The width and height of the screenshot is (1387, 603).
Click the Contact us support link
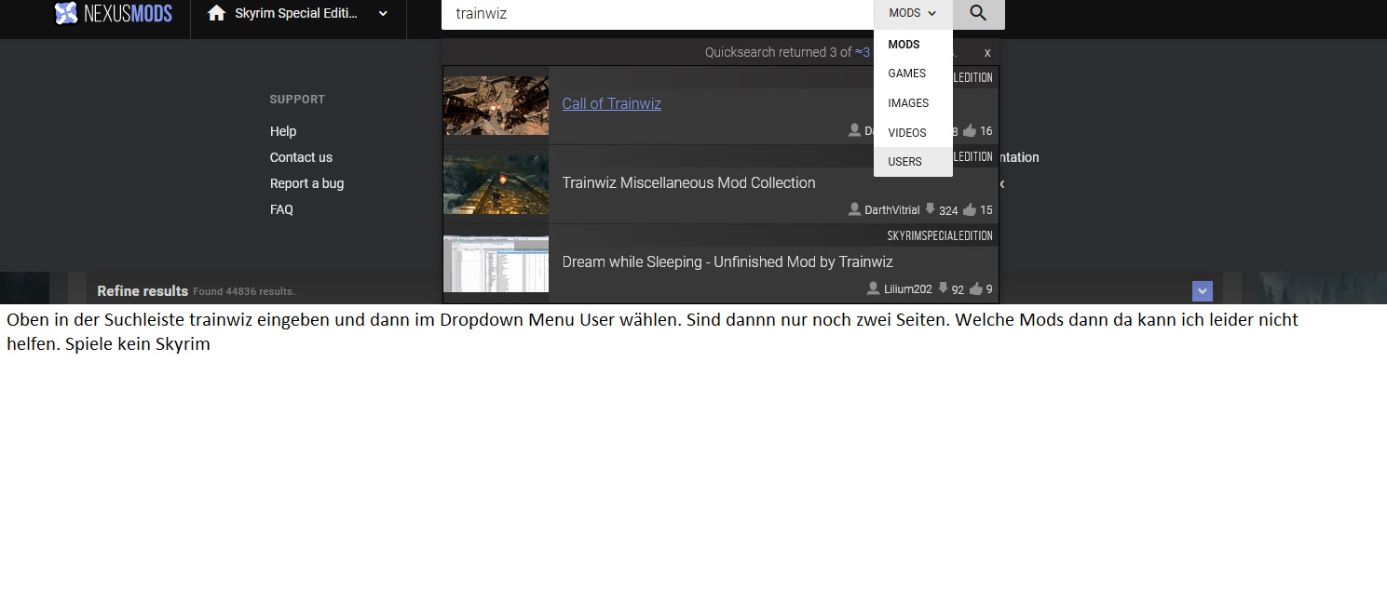coord(301,157)
